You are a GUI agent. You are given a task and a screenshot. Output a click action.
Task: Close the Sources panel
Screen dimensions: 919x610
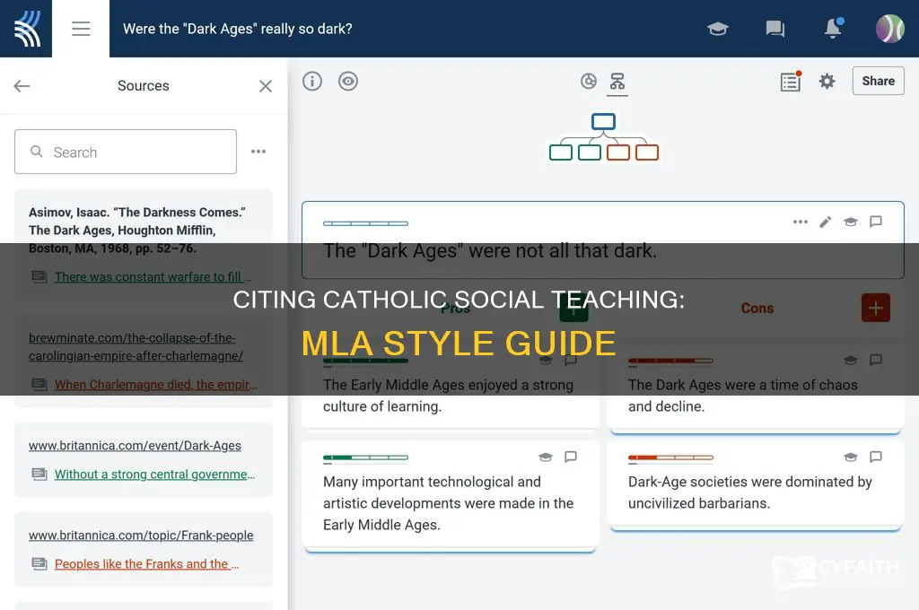click(x=266, y=86)
